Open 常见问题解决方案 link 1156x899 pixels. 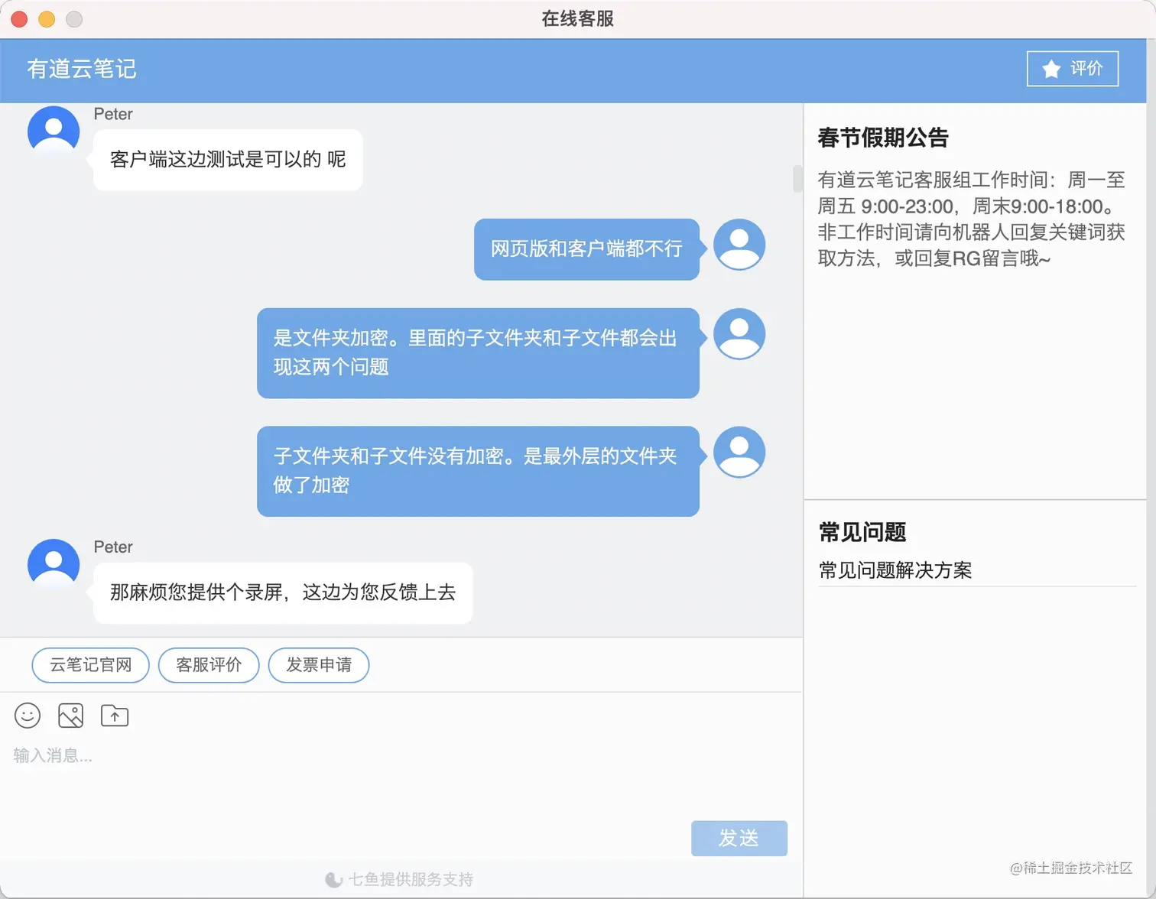point(895,570)
